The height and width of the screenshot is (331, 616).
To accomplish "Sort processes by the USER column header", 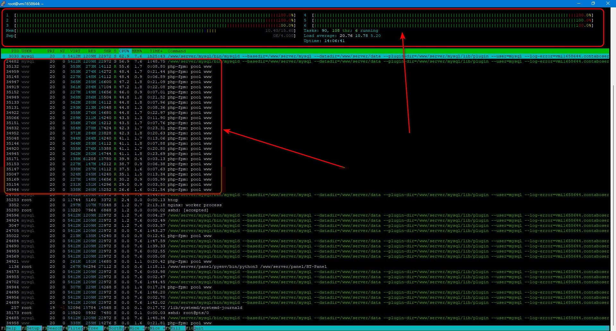I will pyautogui.click(x=27, y=51).
